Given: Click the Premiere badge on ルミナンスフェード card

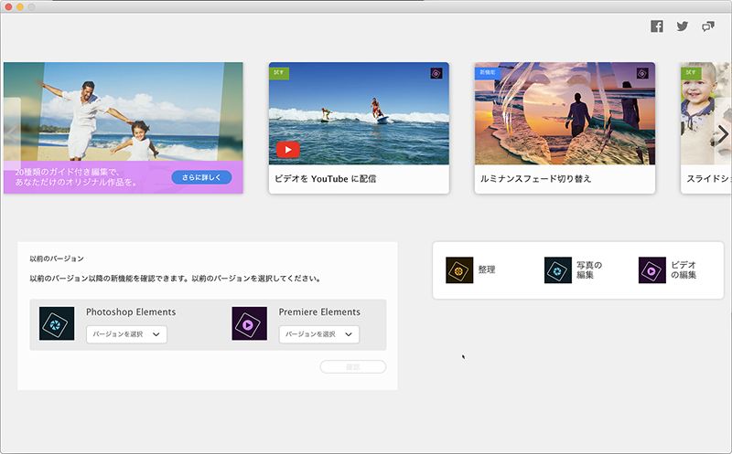Looking at the screenshot, I should point(642,73).
